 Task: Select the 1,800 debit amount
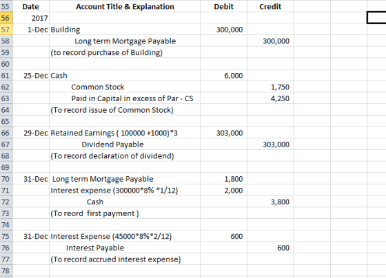click(223, 179)
